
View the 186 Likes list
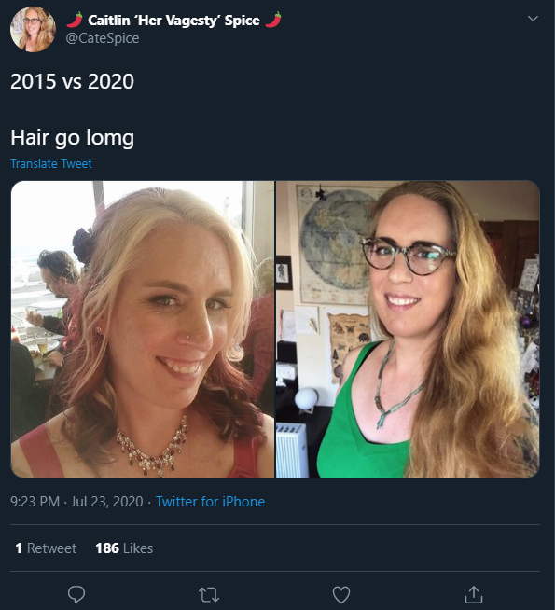124,548
